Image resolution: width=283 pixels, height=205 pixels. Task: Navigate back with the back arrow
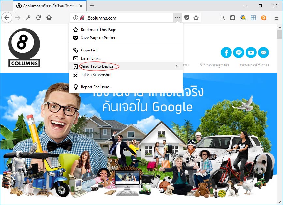pyautogui.click(x=7, y=18)
